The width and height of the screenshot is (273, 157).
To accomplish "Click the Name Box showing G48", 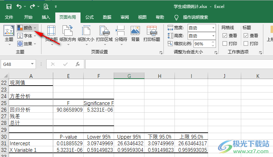I will tap(15, 64).
